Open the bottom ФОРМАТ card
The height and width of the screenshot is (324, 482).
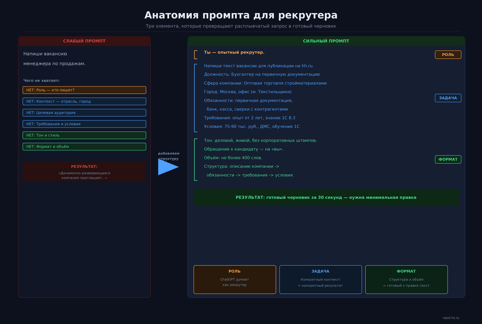tap(406, 279)
